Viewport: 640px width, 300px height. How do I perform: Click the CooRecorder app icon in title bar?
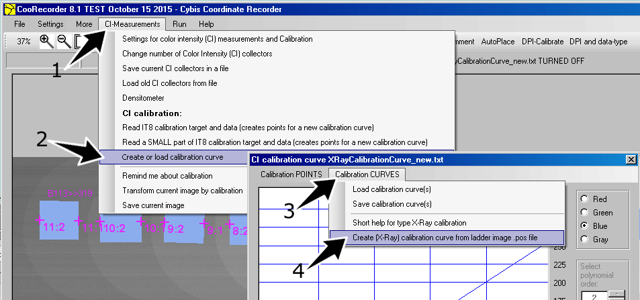point(9,9)
